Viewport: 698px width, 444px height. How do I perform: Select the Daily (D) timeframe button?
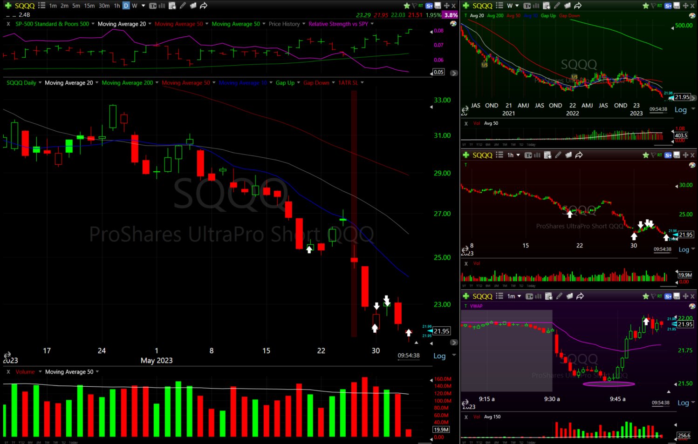point(126,6)
